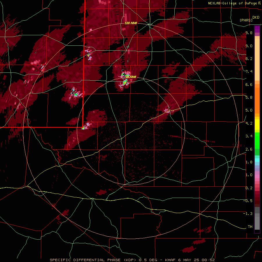Screen dimensions: 262x262
Task: Click the 0.2 color scale value
Action: (x=249, y=188)
